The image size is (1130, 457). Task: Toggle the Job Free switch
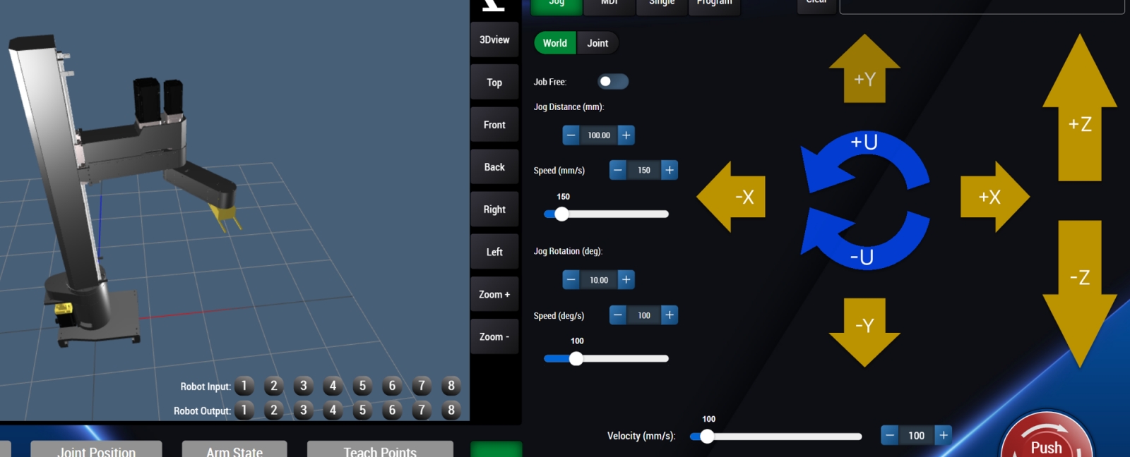612,82
